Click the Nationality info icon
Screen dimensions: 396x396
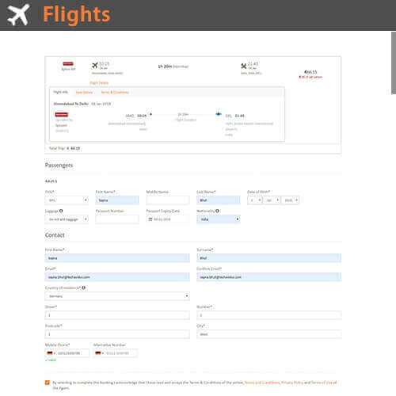pos(217,211)
